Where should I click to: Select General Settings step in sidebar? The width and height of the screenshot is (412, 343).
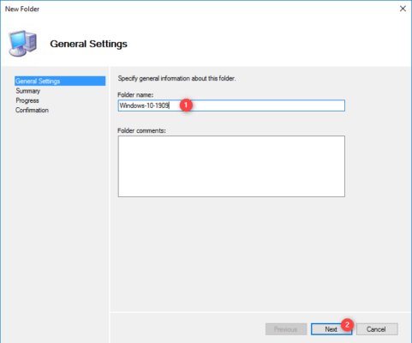(x=60, y=81)
